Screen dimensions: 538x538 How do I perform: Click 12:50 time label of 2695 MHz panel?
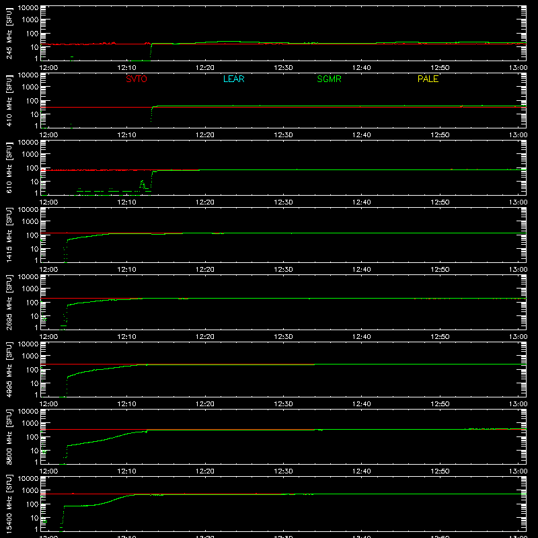point(440,337)
